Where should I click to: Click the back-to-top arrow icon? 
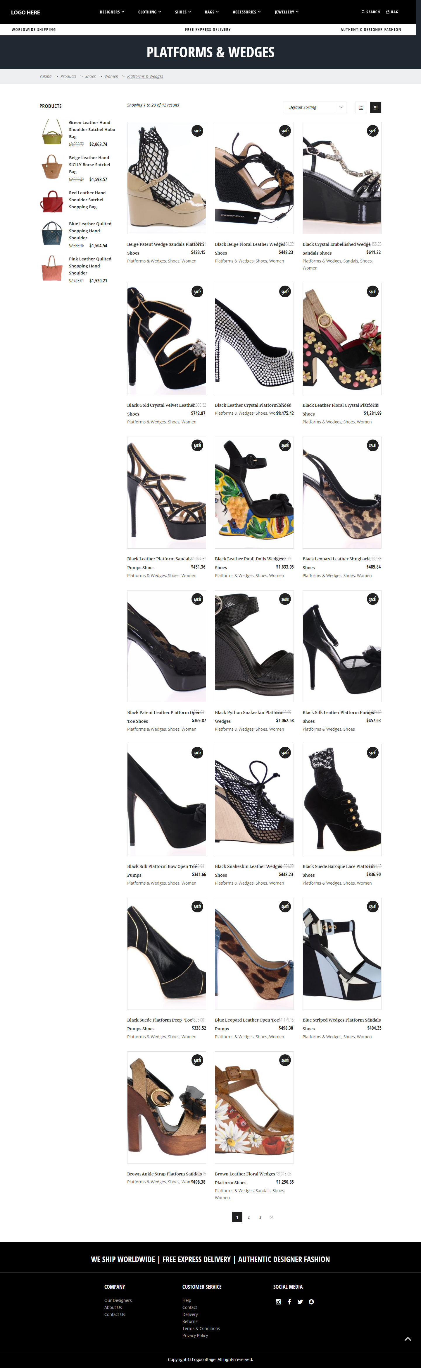(408, 1339)
